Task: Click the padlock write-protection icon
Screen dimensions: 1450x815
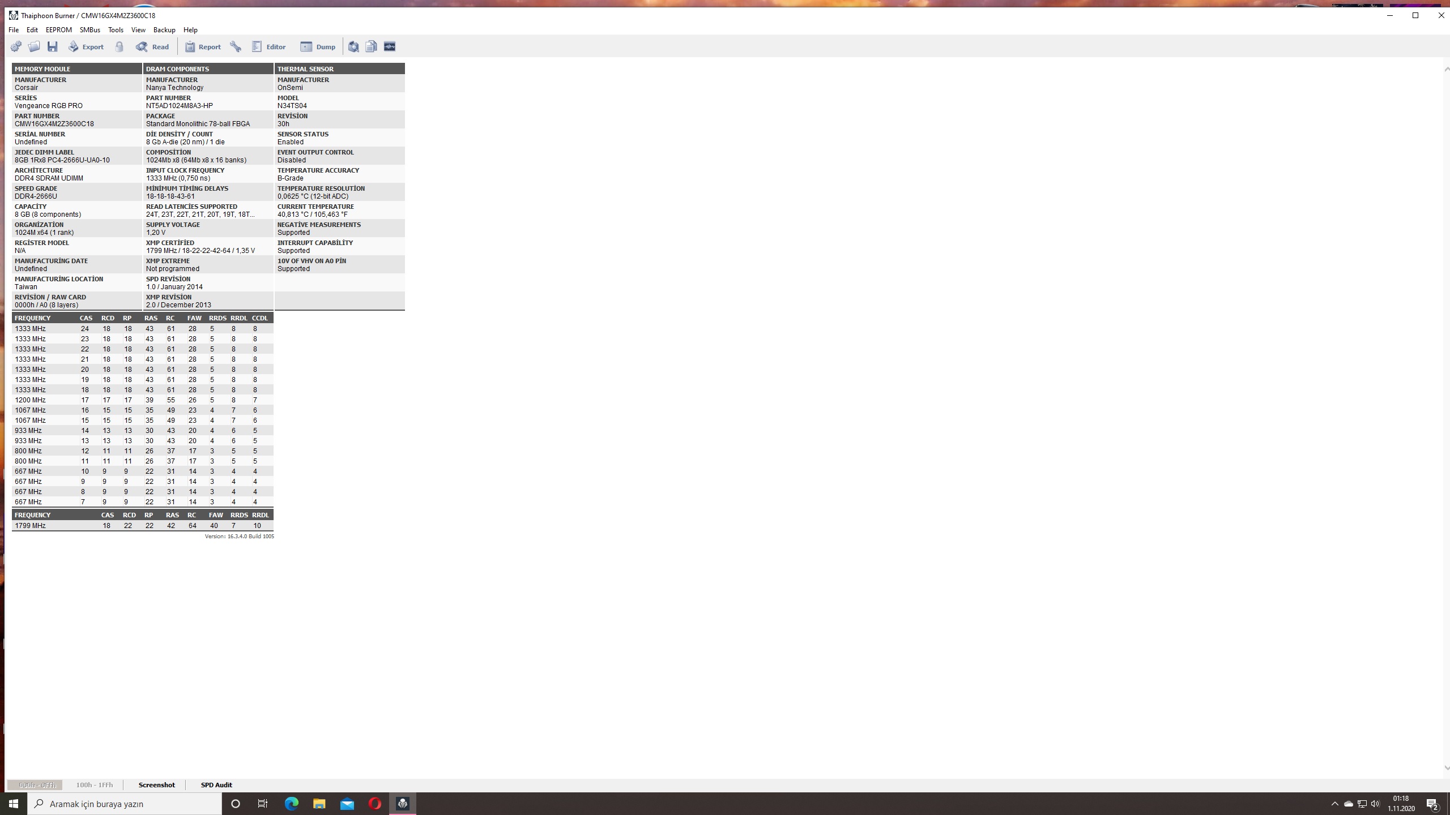Action: (120, 46)
